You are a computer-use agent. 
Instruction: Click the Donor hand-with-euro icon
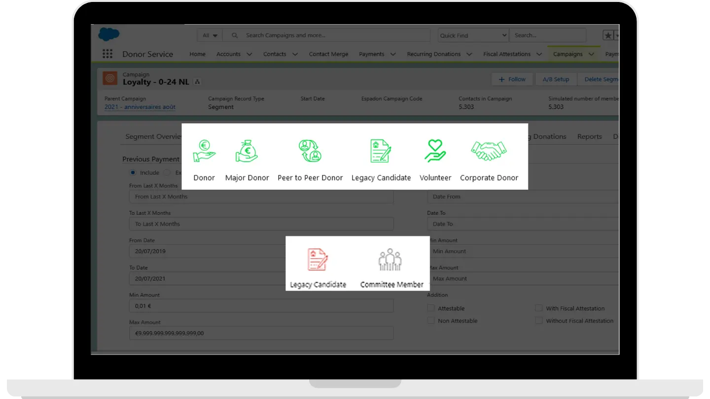point(204,151)
